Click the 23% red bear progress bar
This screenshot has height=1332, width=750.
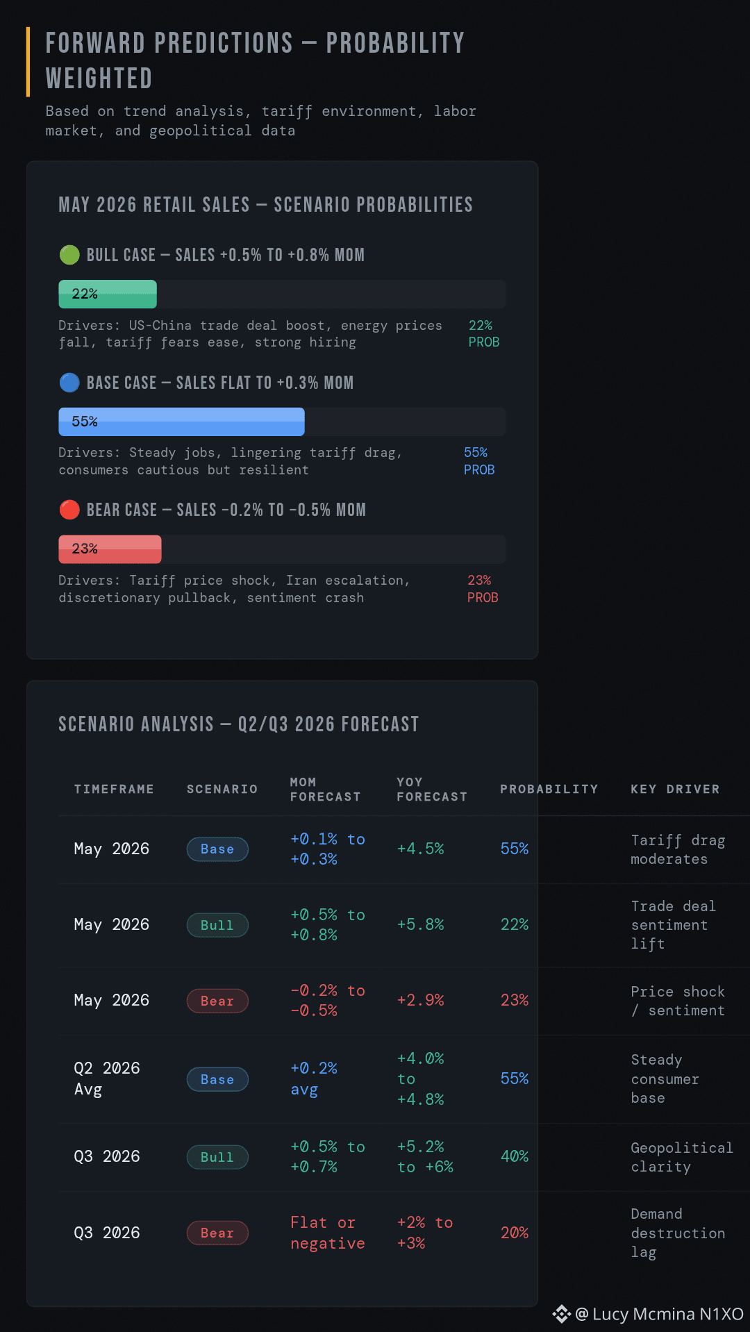click(110, 549)
